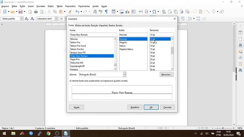Click the Spelling check icon

pos(101,12)
